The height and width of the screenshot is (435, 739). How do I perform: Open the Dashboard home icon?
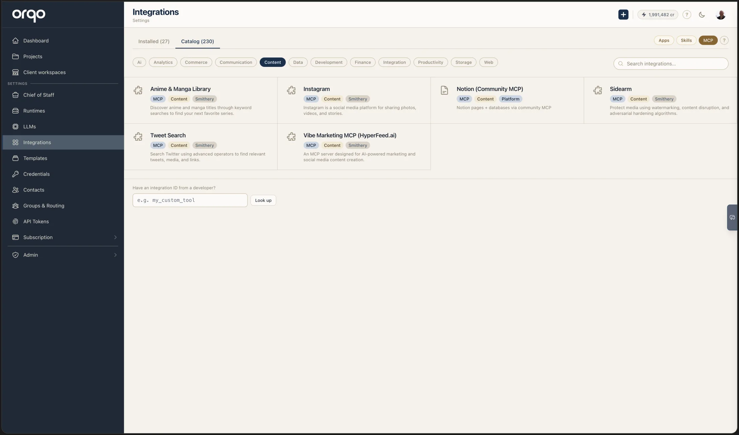(x=15, y=41)
